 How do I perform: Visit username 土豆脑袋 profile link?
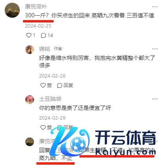click(x=50, y=99)
